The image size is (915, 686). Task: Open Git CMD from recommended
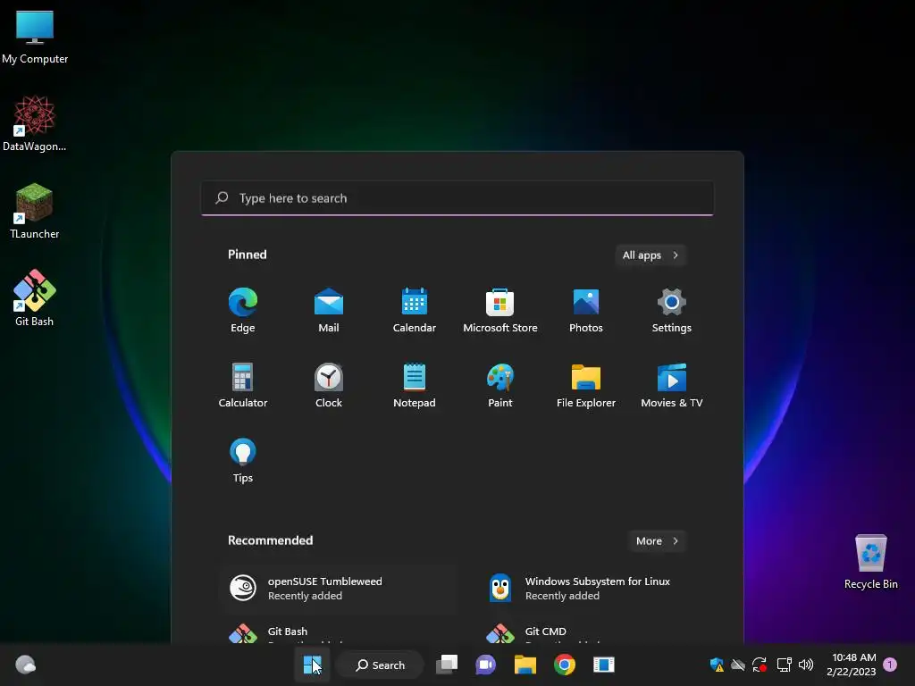tap(596, 633)
